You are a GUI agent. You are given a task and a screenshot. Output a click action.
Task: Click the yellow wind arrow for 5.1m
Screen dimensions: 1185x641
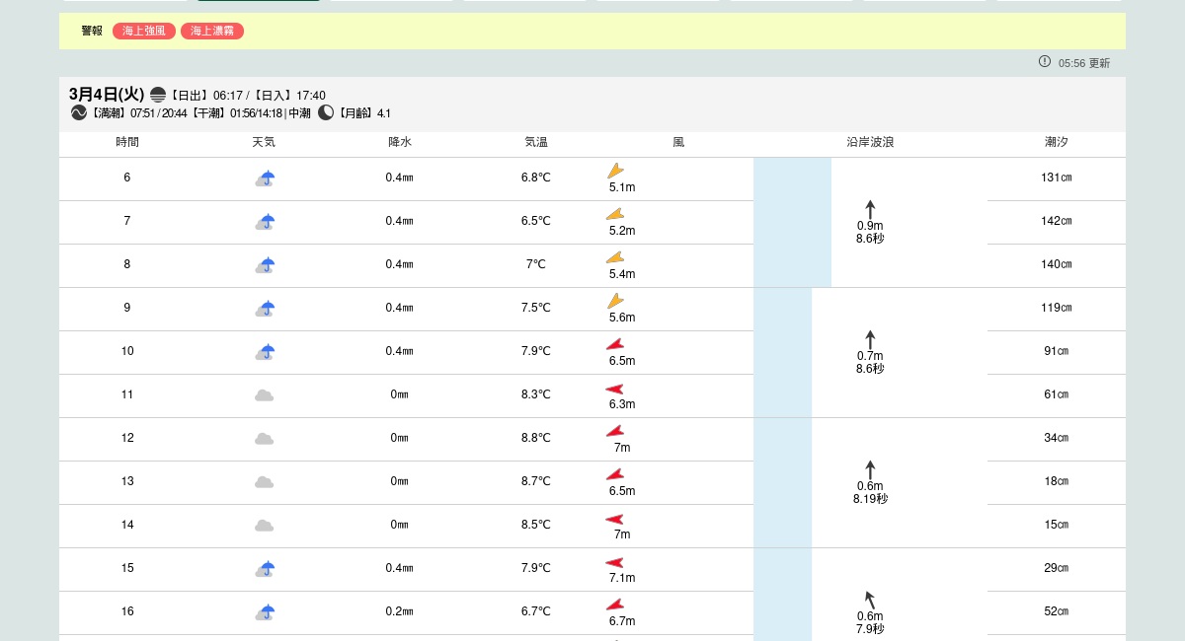pos(615,171)
